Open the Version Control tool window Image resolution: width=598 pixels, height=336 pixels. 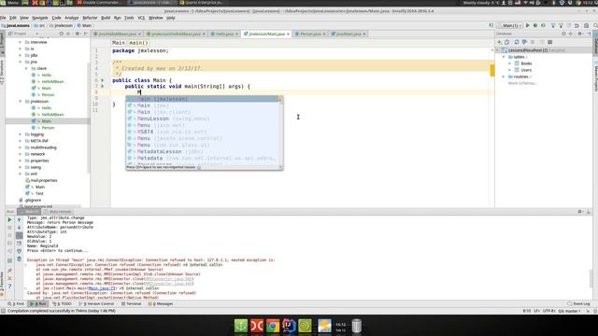point(96,303)
